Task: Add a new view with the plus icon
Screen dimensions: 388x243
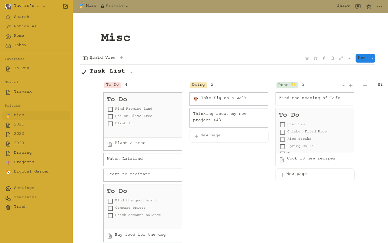Action: [x=122, y=57]
